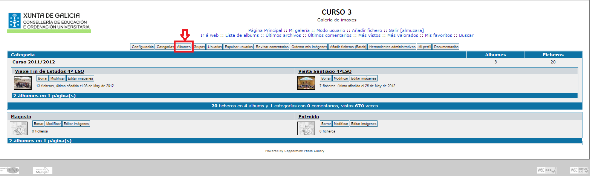Viewport: 590px width, 176px height.
Task: Click the Xunta de Galicia logo
Action: 49,21
